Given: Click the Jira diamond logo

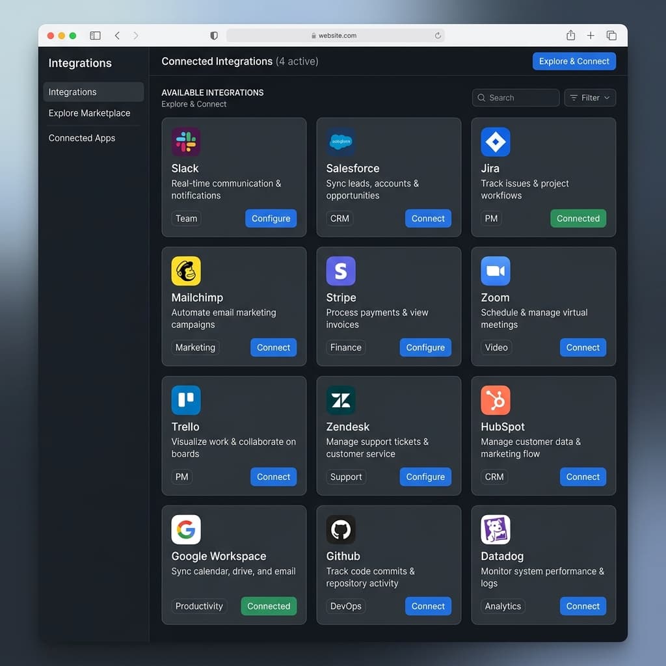Looking at the screenshot, I should click(495, 142).
